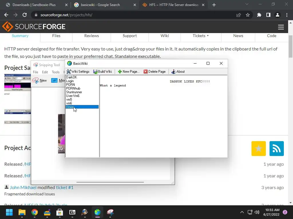Create a New Page in BasicWiki
Screen dimensions: 293x219
coord(128,72)
